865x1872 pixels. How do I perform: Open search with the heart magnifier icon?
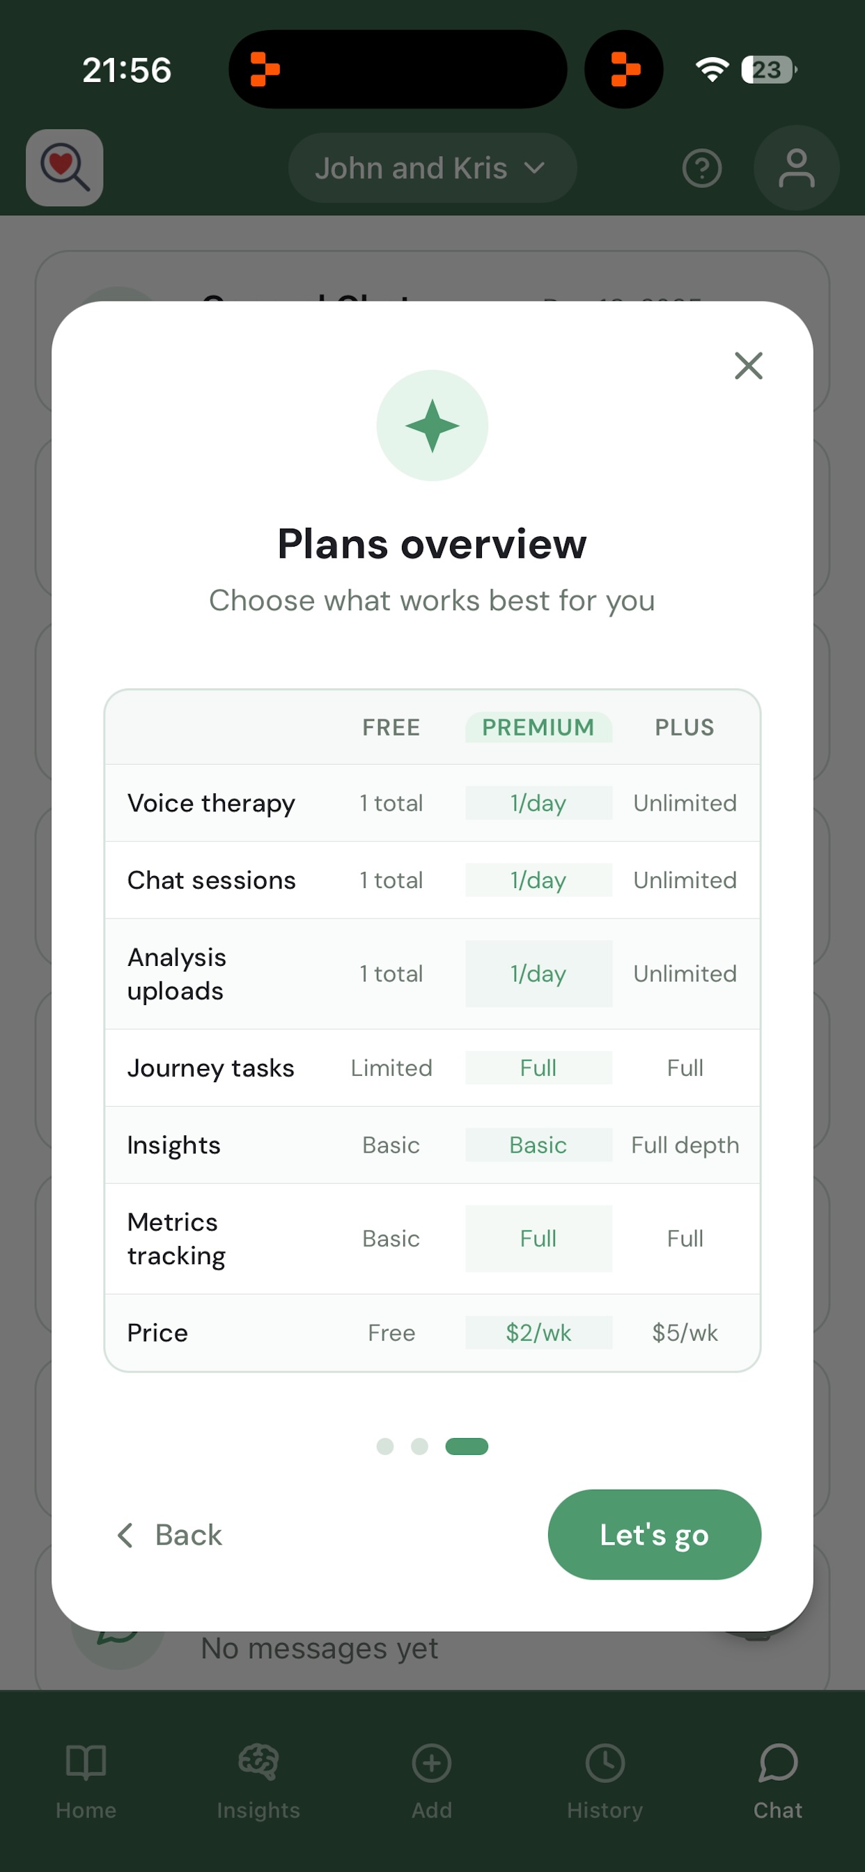pyautogui.click(x=64, y=167)
